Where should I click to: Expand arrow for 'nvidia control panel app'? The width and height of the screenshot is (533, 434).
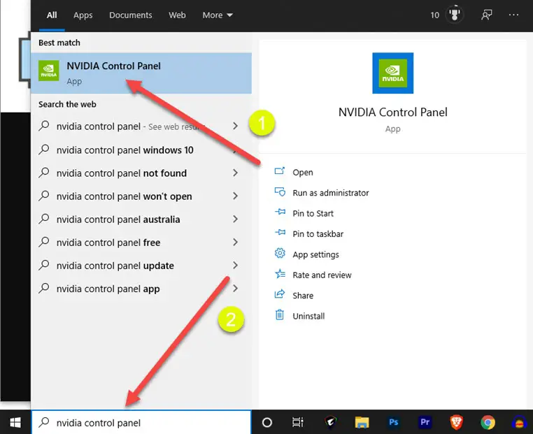pyautogui.click(x=235, y=289)
